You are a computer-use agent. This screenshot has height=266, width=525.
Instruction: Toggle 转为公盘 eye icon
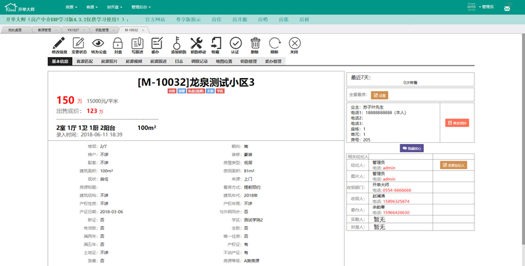98,43
